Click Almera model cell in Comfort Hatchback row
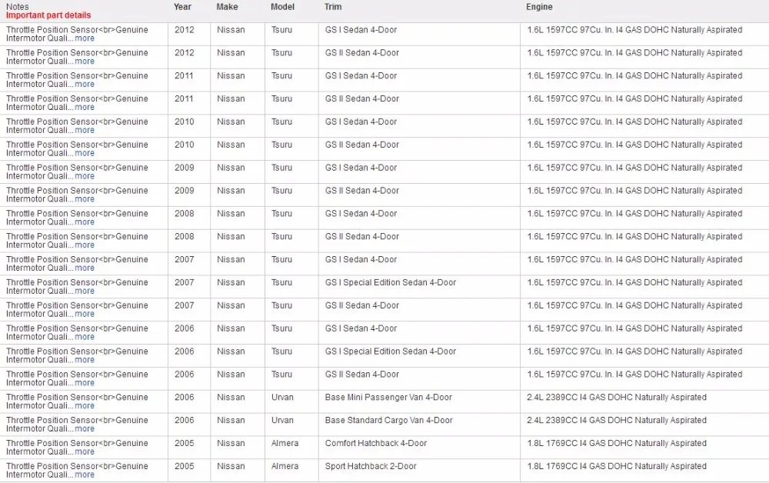Image resolution: width=769 pixels, height=483 pixels. (285, 443)
